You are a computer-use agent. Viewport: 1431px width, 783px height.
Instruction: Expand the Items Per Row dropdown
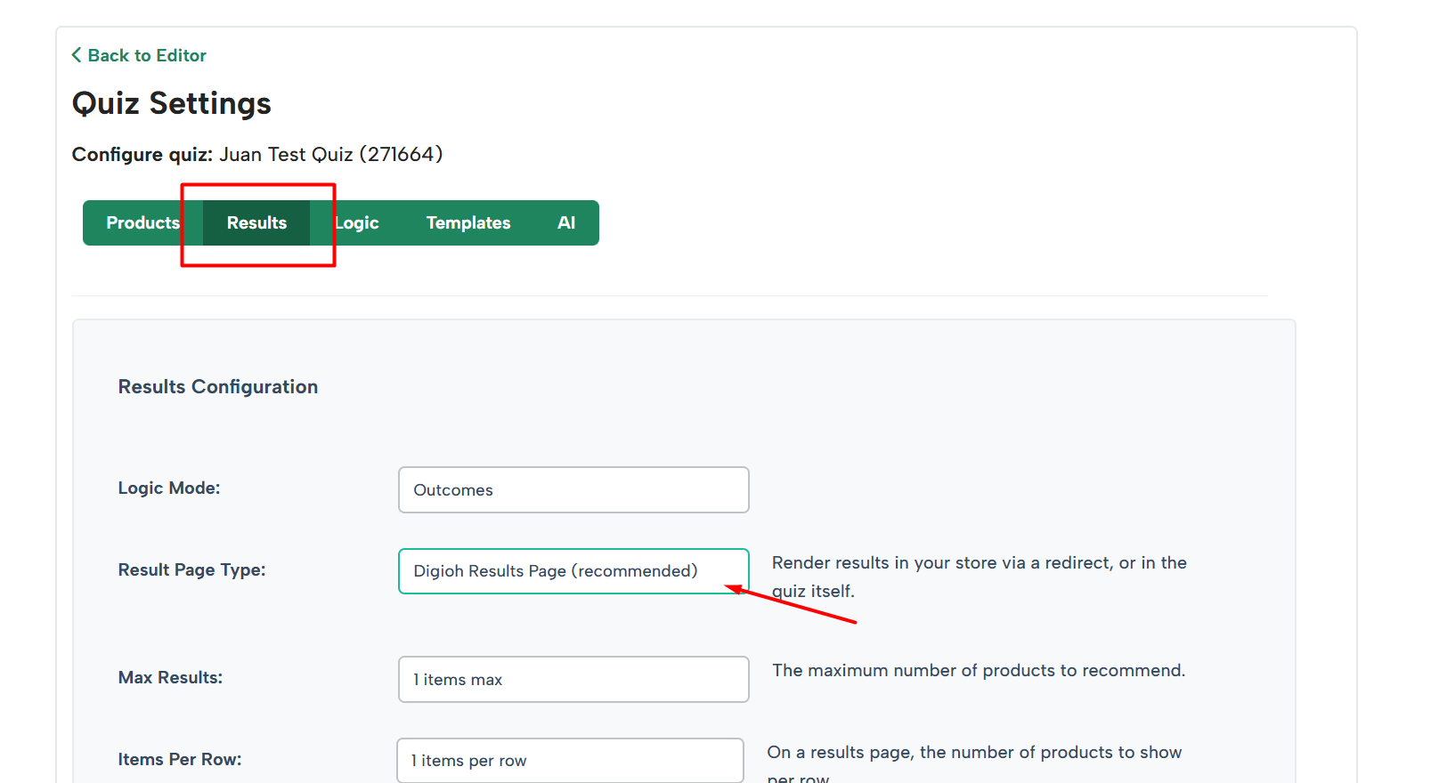coord(570,761)
